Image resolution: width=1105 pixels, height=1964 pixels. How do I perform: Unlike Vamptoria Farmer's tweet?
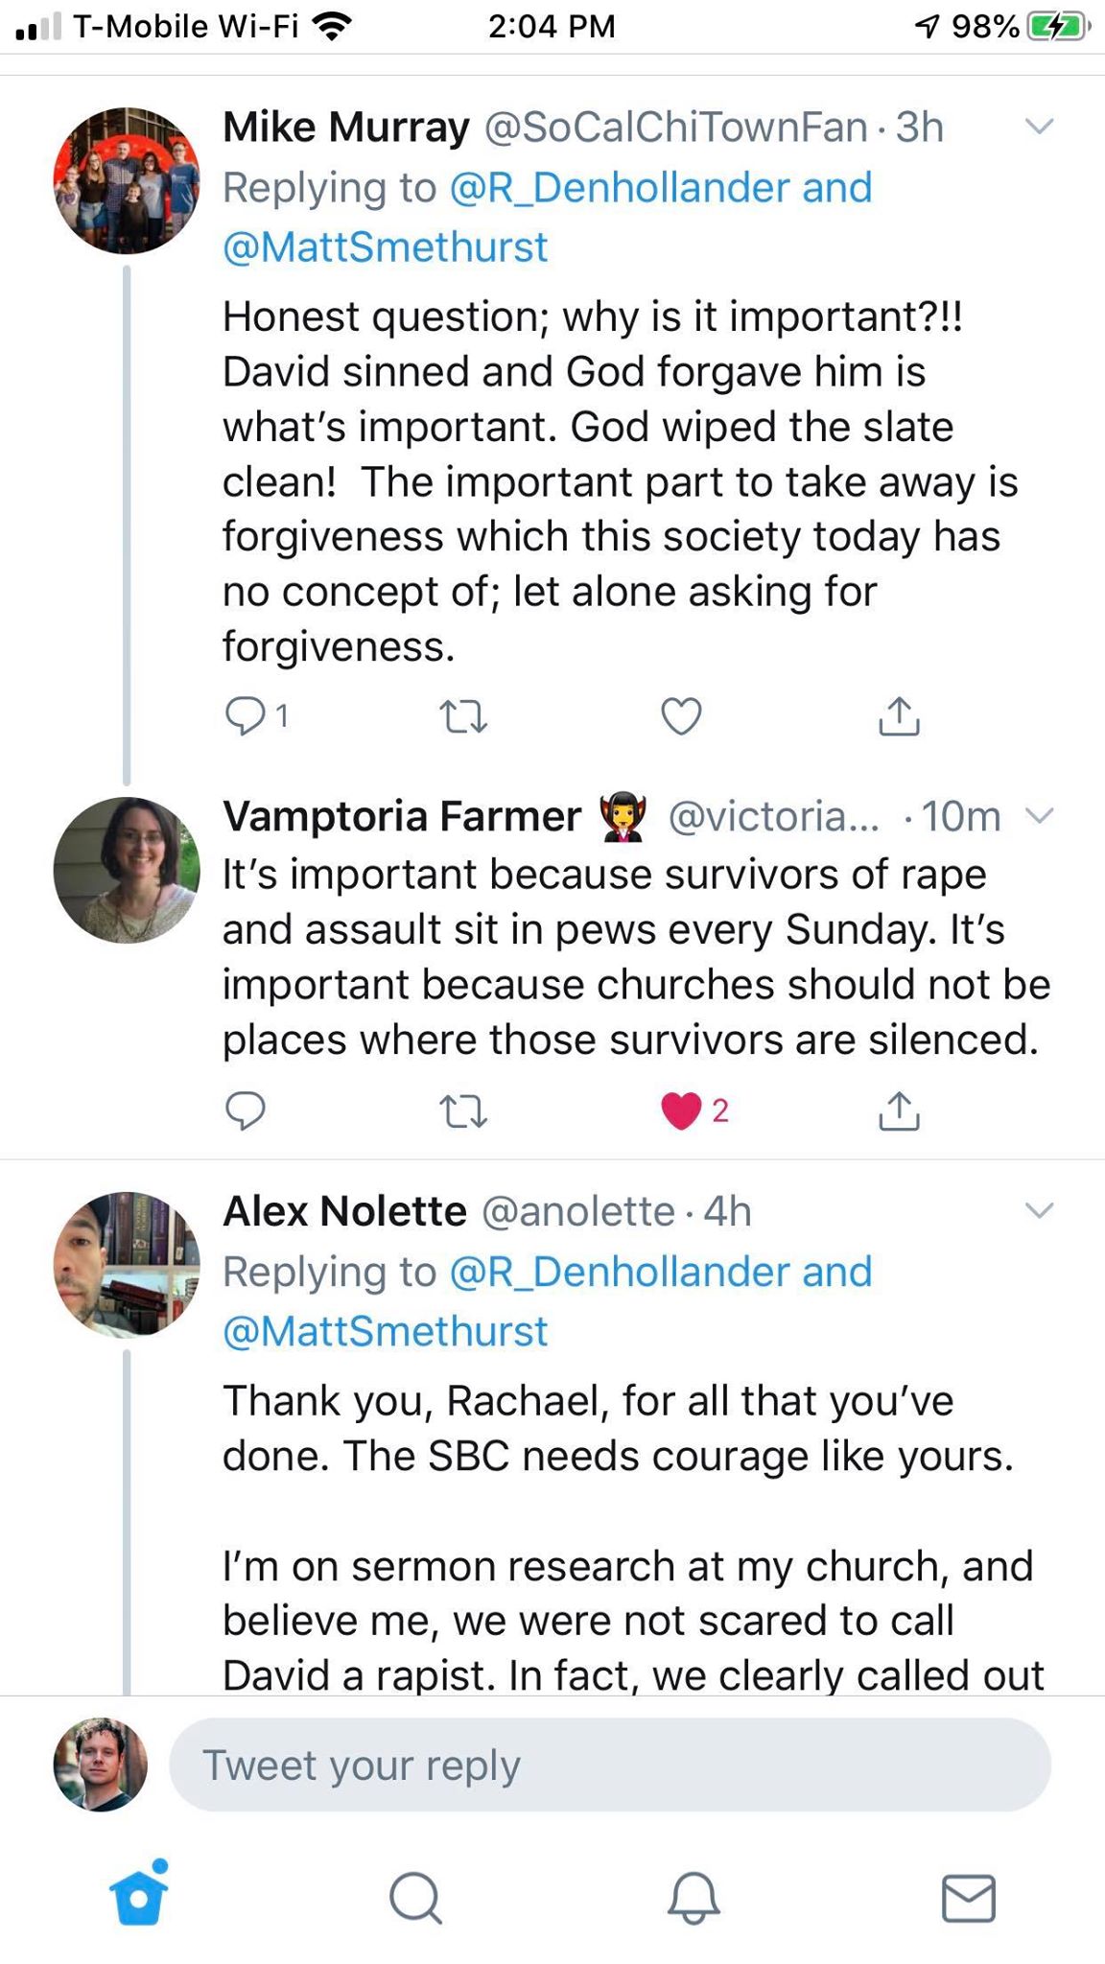(681, 1111)
